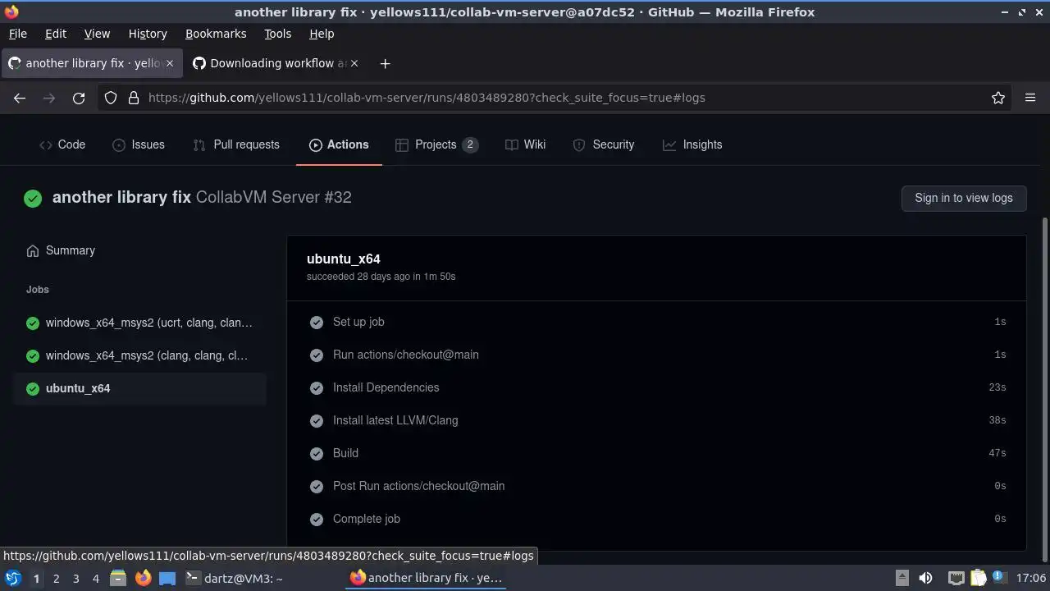1050x591 pixels.
Task: Click the green check icon beside ubuntu_x64 job
Action: pos(33,388)
